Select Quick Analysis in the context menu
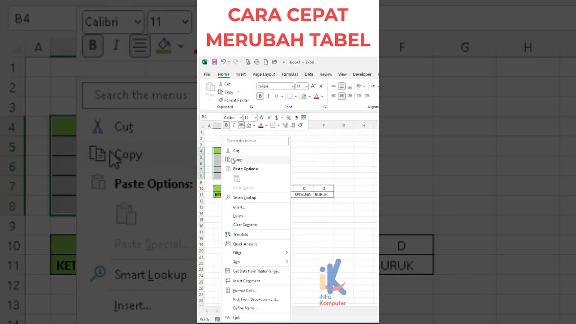 (x=256, y=244)
